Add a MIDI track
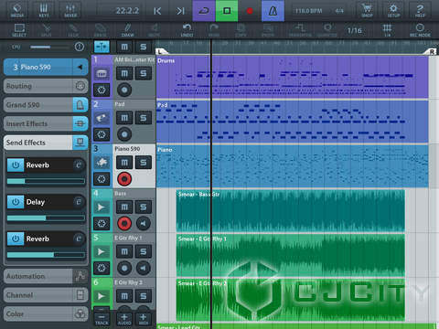The height and width of the screenshot is (329, 439). 144,319
